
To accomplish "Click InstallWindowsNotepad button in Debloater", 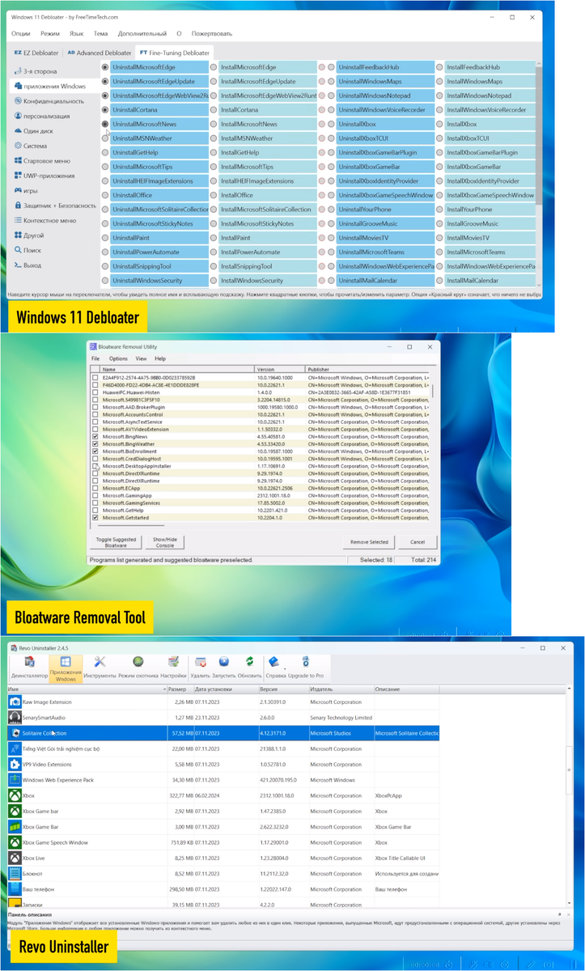I will tap(489, 95).
